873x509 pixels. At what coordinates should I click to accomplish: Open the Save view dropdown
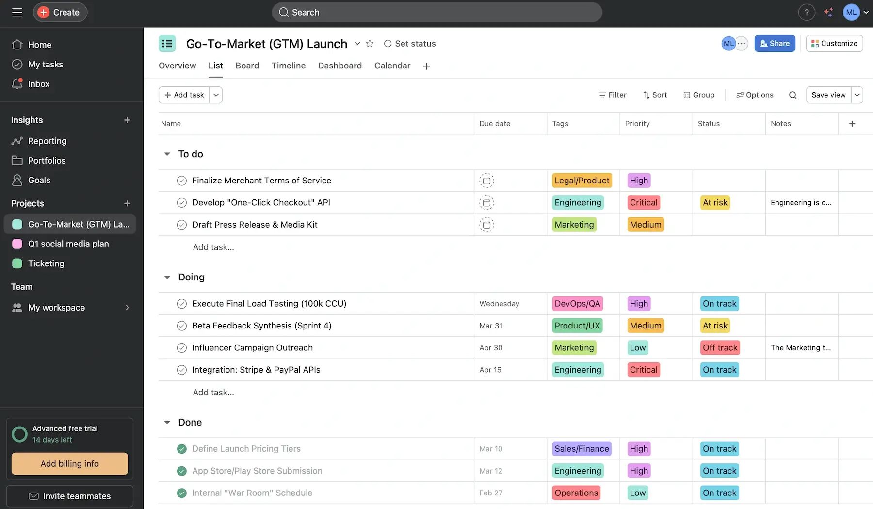(857, 95)
